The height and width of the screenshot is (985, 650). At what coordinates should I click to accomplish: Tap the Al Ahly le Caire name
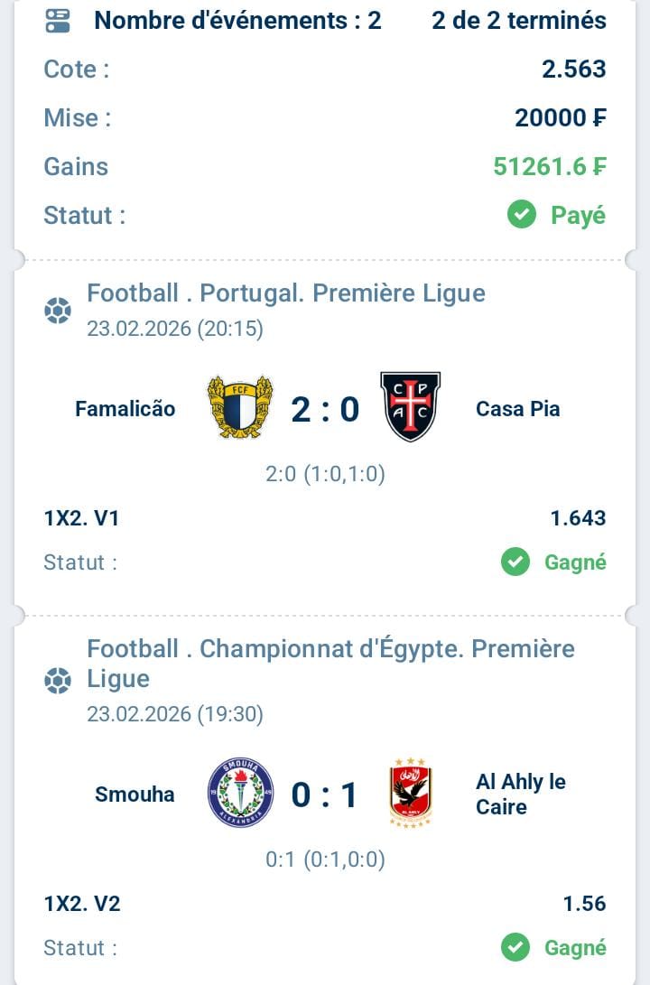click(x=520, y=794)
